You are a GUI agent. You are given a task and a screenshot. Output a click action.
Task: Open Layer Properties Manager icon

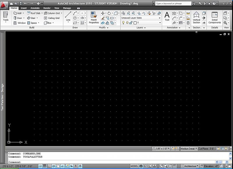[123, 13]
